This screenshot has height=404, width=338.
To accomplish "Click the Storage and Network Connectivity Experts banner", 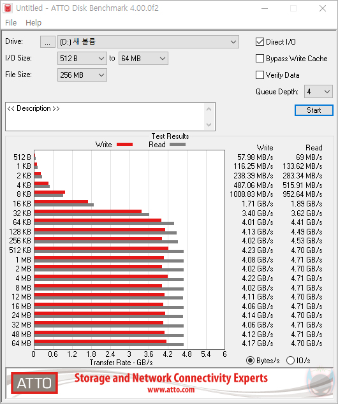I will 171,378.
